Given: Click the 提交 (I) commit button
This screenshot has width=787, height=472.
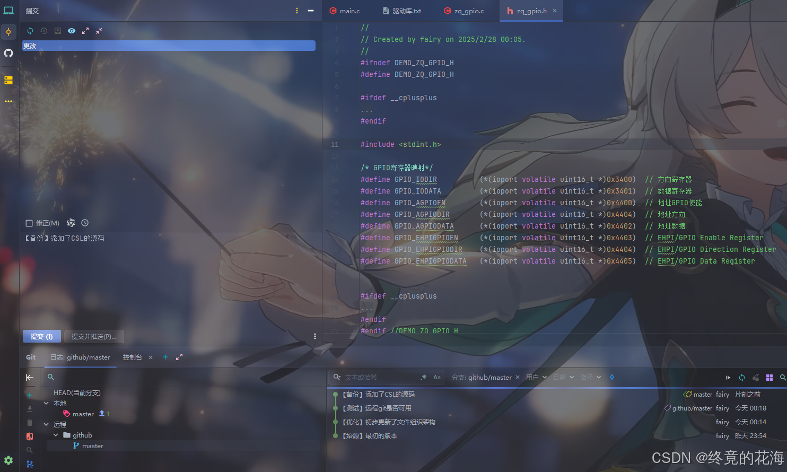Looking at the screenshot, I should click(42, 336).
